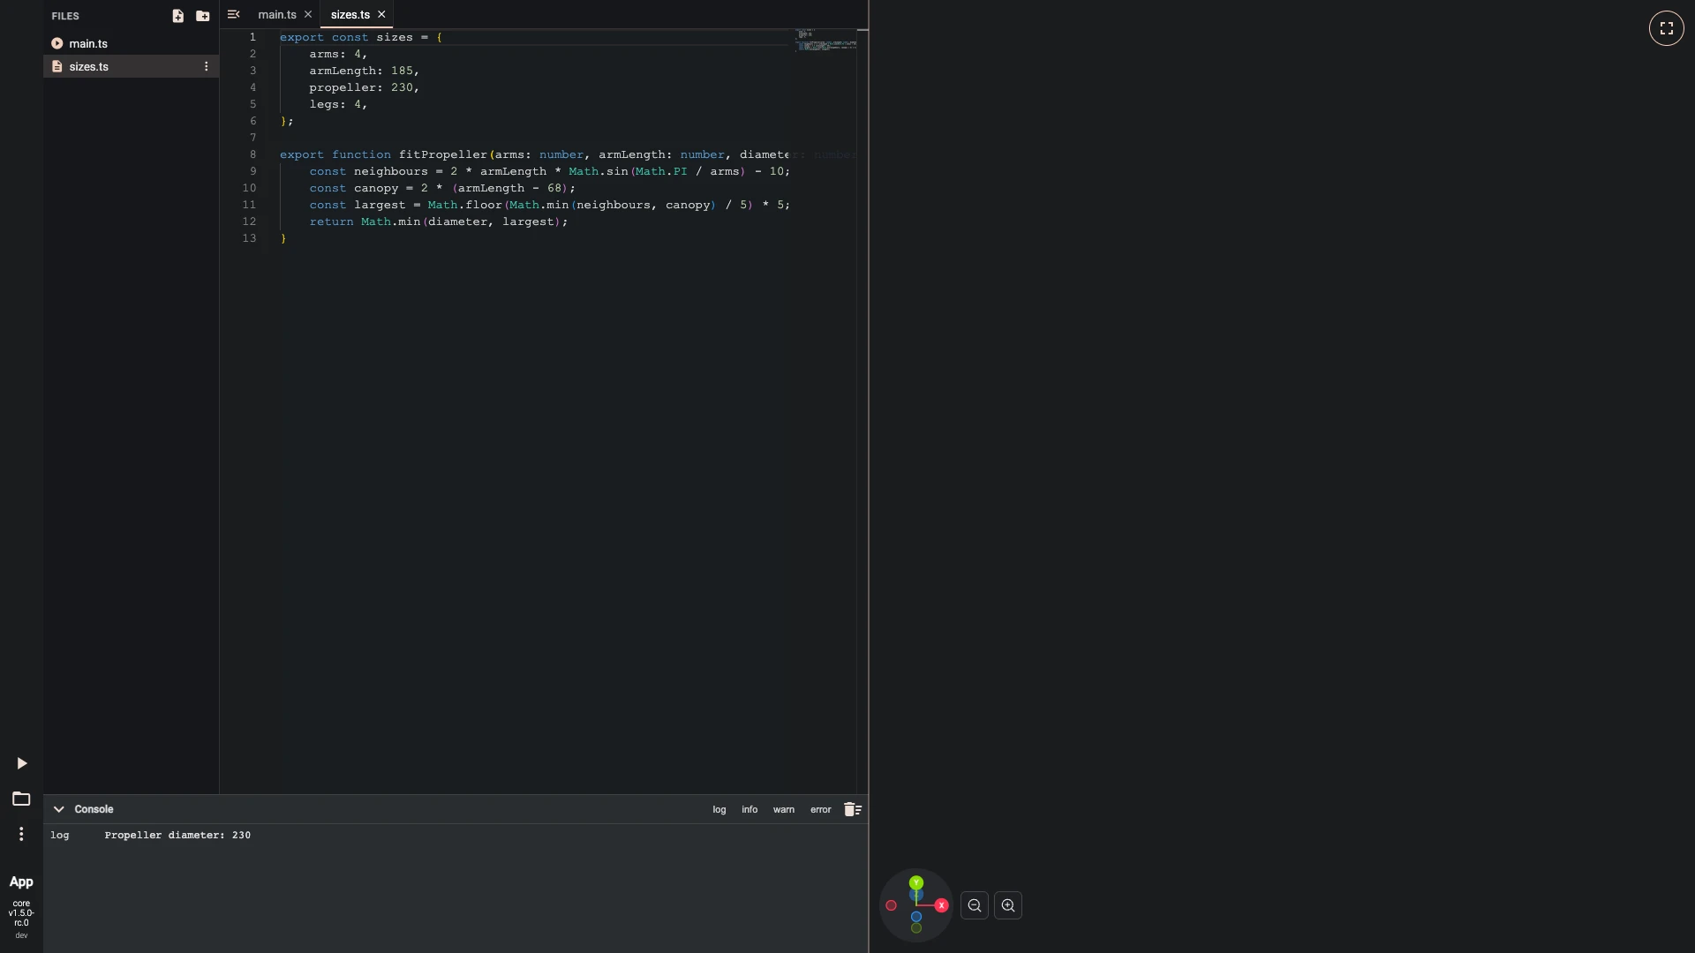Run the script with the play button
The width and height of the screenshot is (1695, 953).
click(x=22, y=763)
